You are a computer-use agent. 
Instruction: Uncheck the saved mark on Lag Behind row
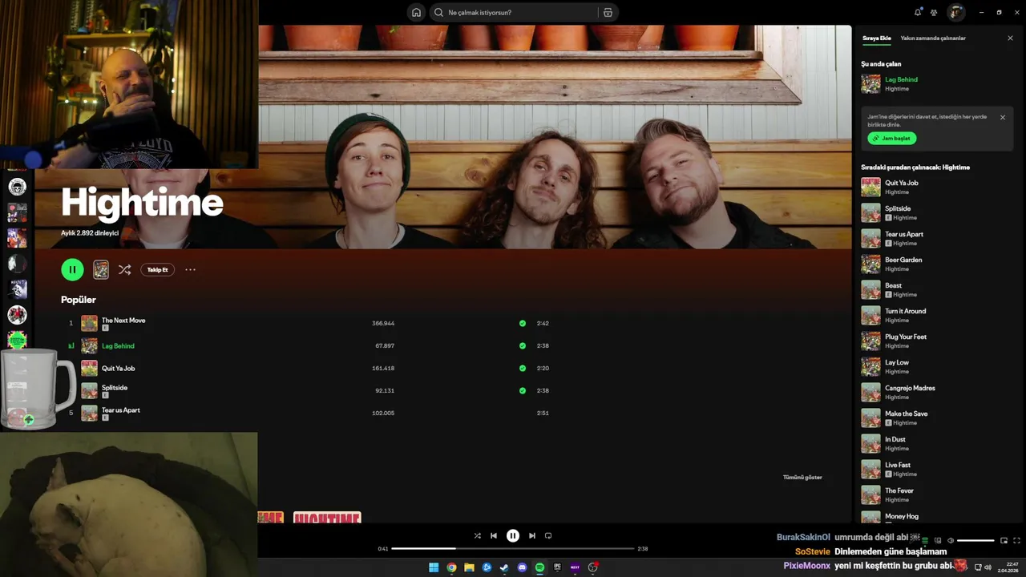click(523, 345)
